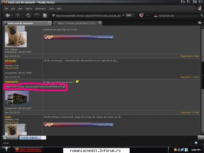Click the bus avatar thumbnail
This screenshot has width=204, height=153.
pos(17,98)
